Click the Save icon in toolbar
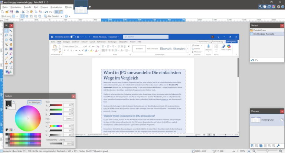The image size is (285, 153). click(x=11, y=12)
